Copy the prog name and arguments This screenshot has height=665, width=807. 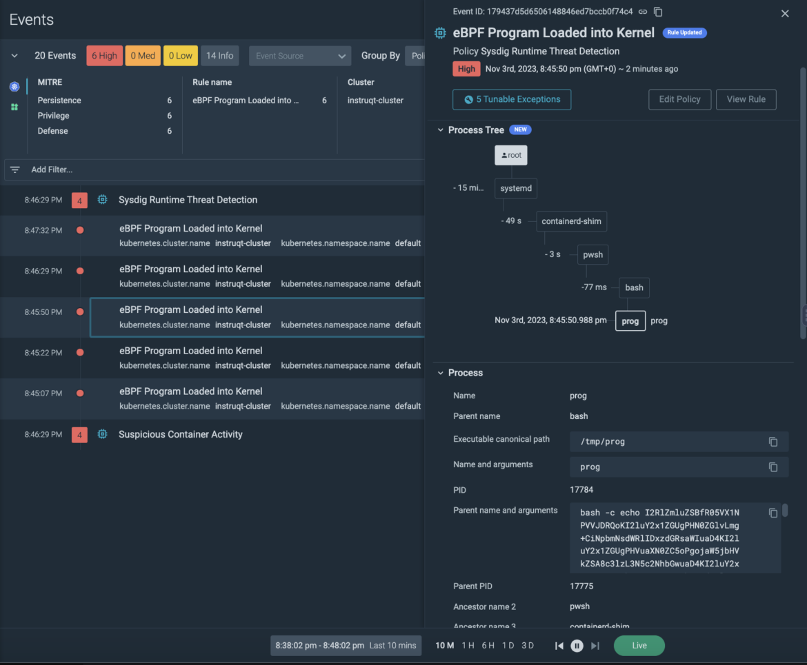[x=773, y=467]
